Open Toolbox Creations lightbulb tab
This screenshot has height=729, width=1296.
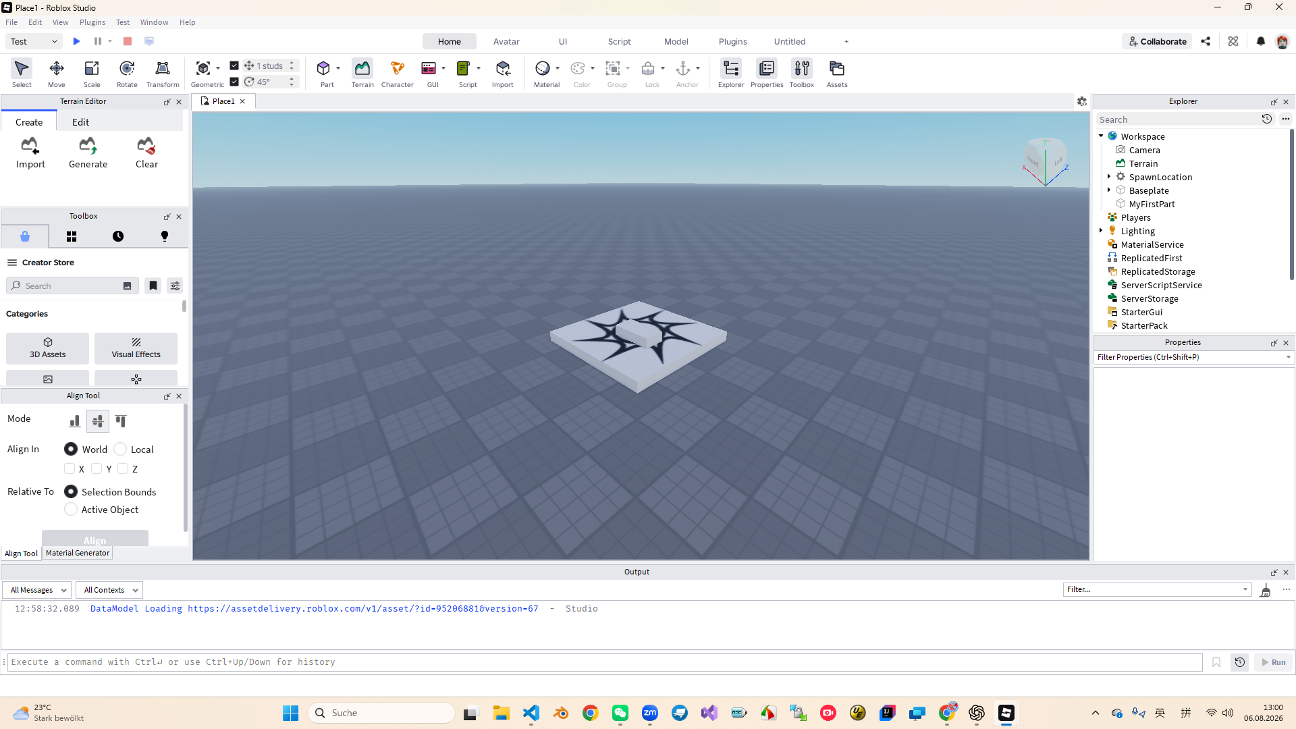(x=165, y=236)
